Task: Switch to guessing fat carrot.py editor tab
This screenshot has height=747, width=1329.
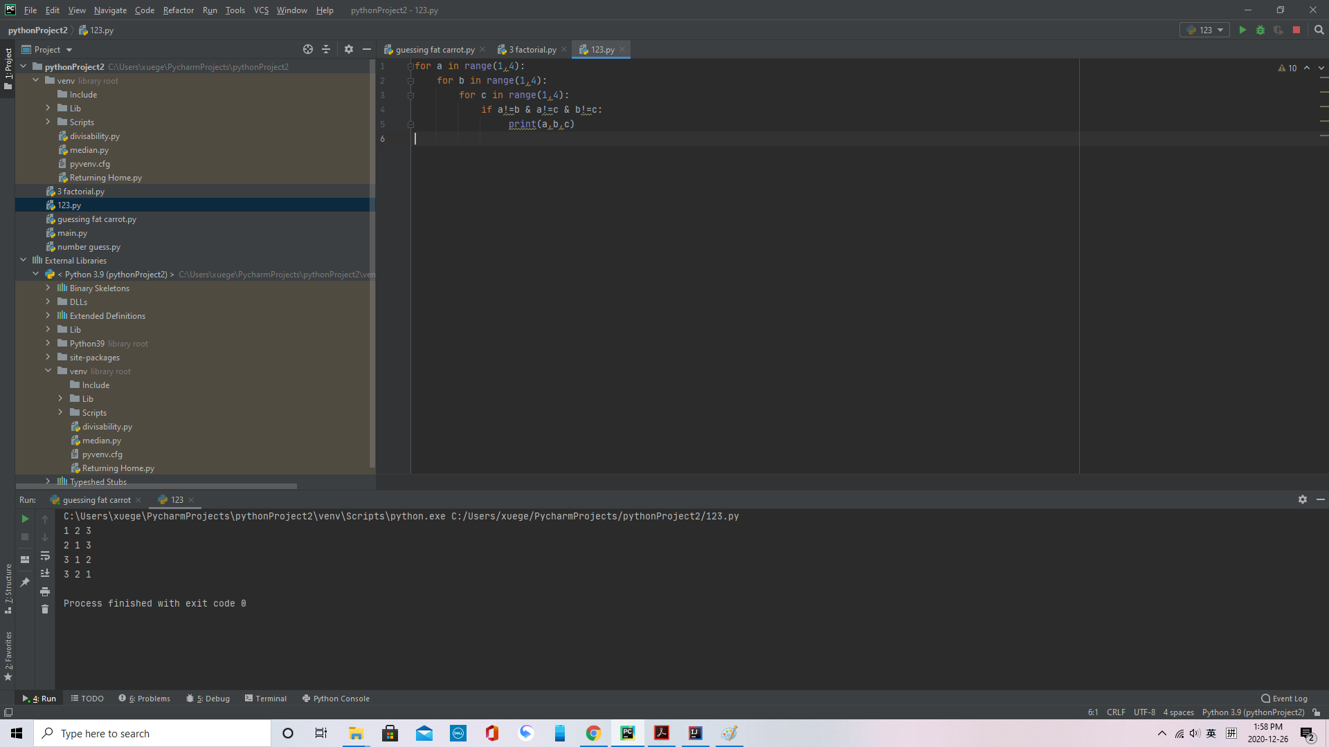Action: (x=435, y=49)
